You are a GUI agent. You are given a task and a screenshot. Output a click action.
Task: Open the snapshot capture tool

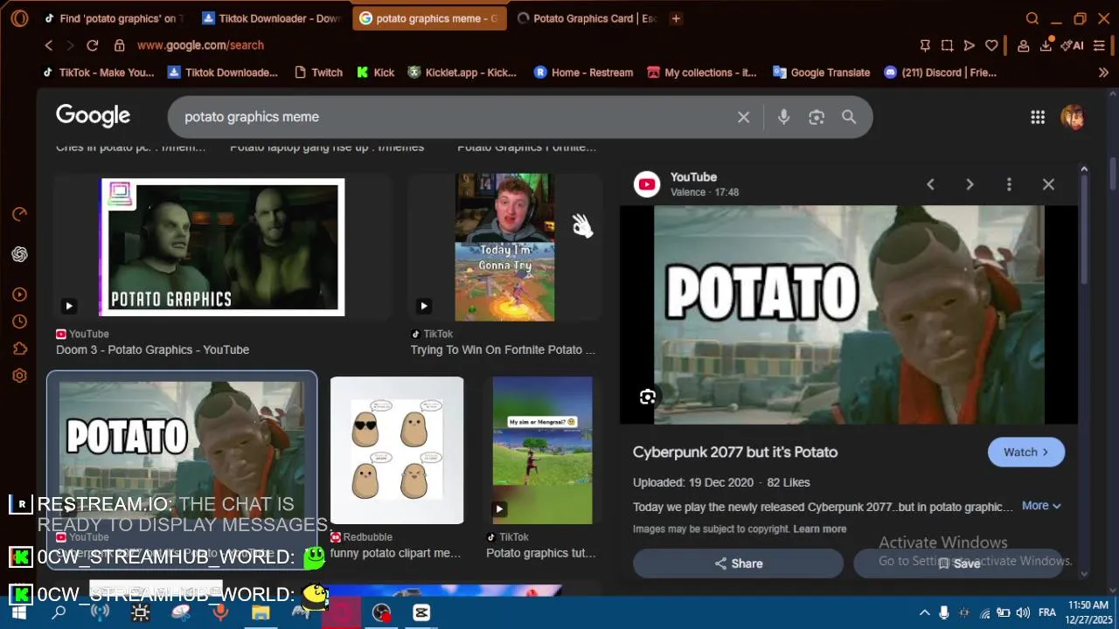click(947, 45)
